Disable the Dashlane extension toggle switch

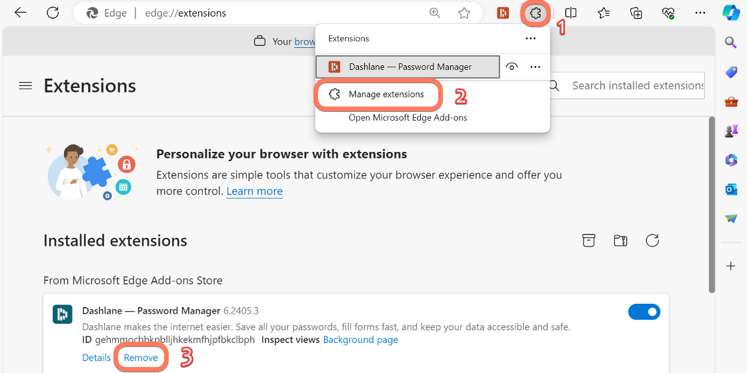coord(644,312)
